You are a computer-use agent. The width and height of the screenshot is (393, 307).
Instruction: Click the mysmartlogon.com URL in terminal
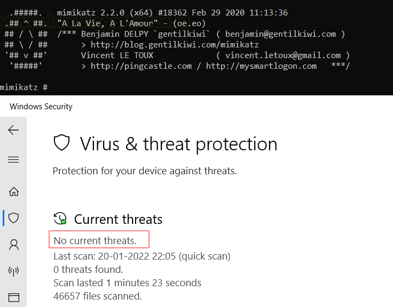click(x=261, y=66)
